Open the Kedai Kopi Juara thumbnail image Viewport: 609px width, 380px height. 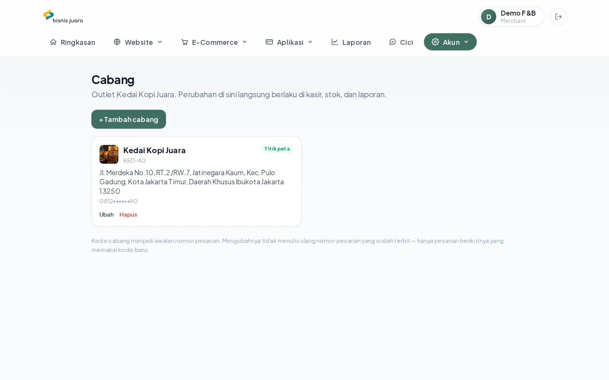pyautogui.click(x=109, y=154)
